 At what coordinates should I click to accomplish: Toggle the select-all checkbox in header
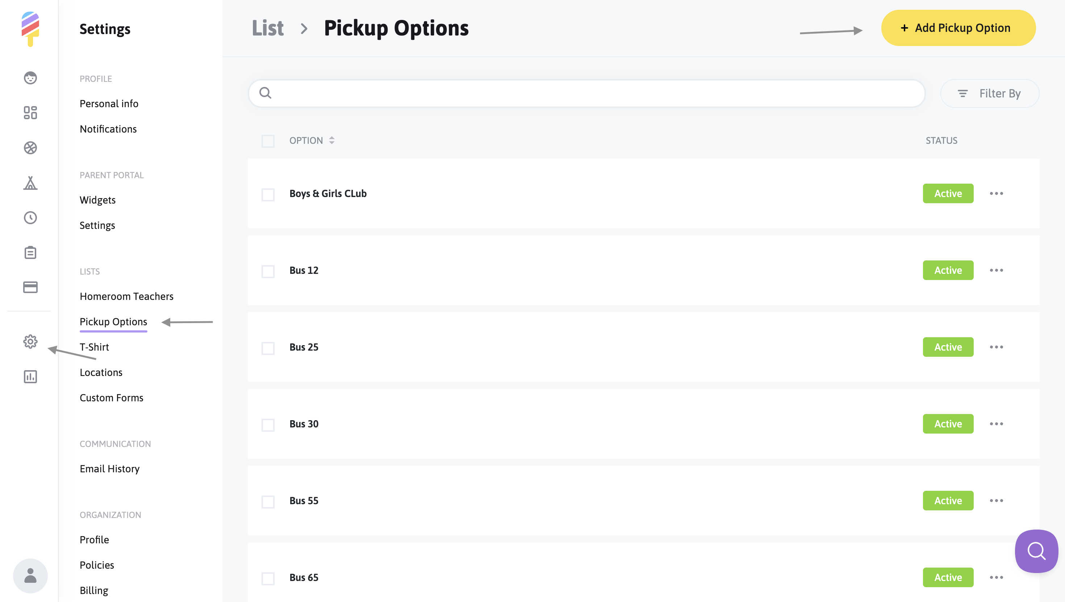pos(268,141)
